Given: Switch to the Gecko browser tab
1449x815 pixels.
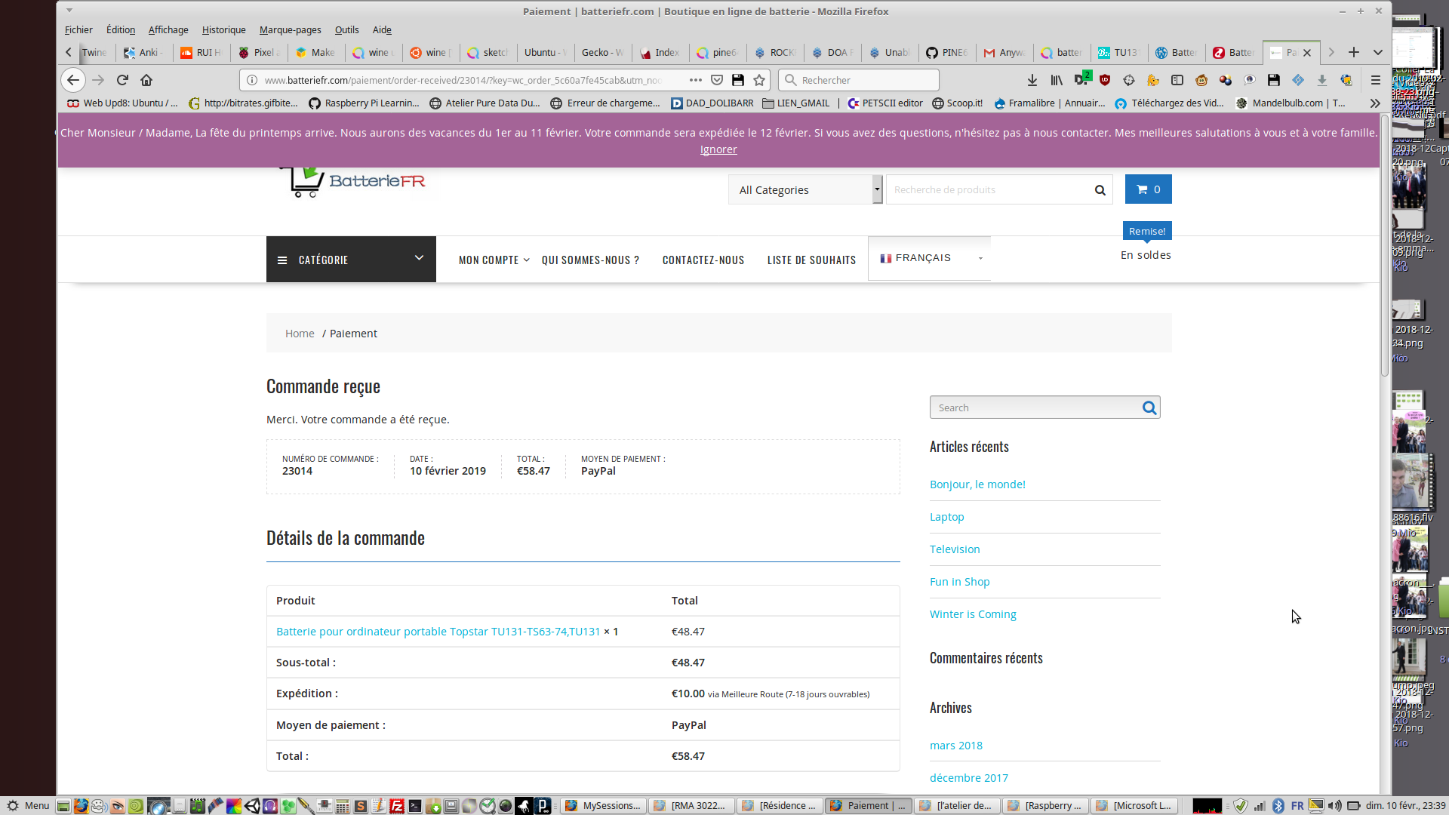Looking at the screenshot, I should (601, 53).
